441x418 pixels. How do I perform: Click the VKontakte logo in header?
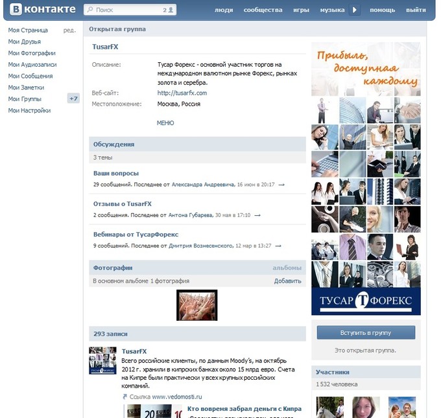pos(43,9)
